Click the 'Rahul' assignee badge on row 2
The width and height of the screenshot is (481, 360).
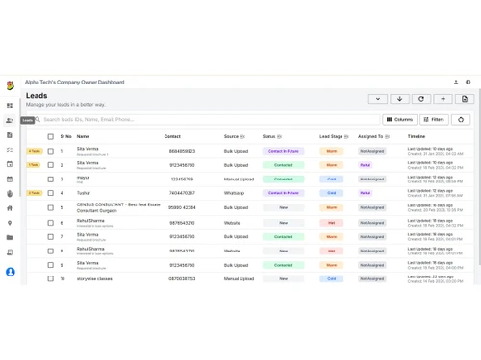tap(366, 165)
